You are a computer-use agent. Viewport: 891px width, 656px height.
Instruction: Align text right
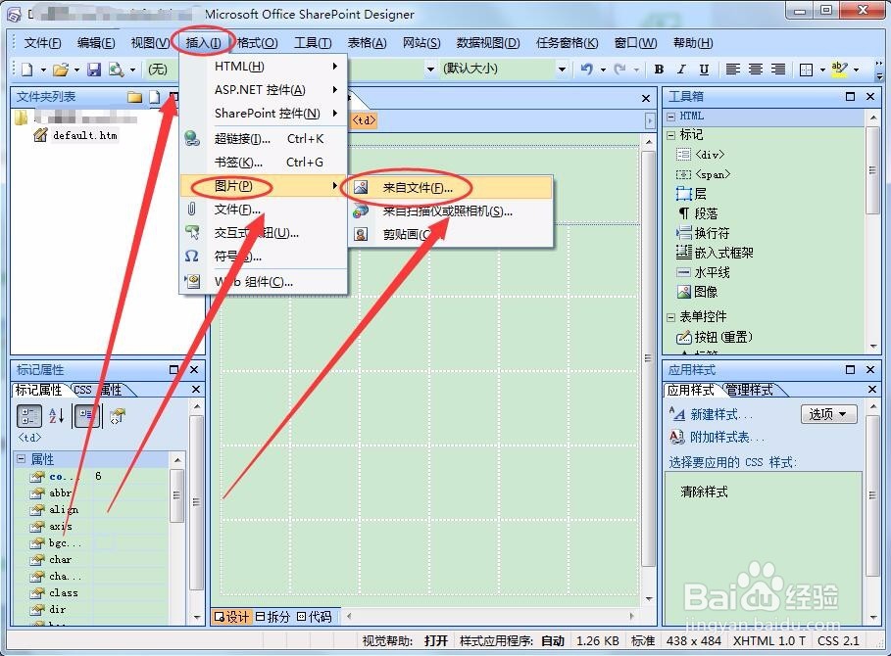pos(778,70)
